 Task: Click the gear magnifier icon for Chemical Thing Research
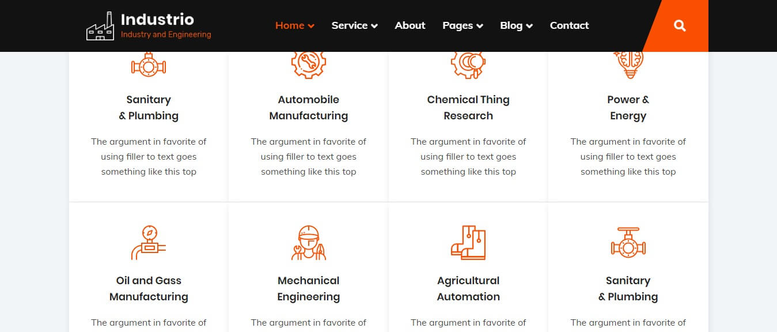coord(468,65)
